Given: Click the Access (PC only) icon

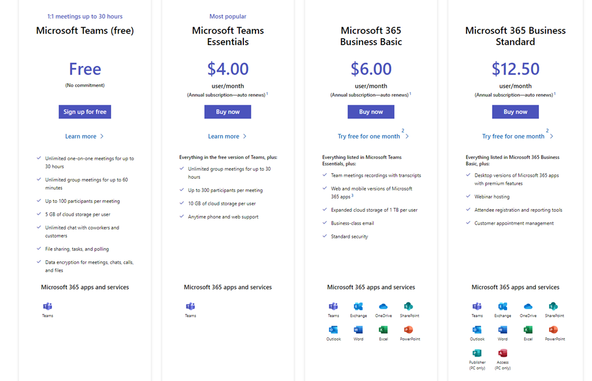Looking at the screenshot, I should pyautogui.click(x=502, y=353).
